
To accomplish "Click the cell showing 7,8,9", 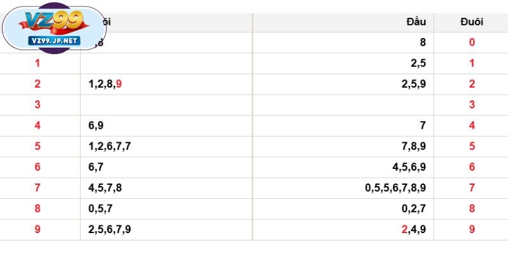I will tap(413, 146).
